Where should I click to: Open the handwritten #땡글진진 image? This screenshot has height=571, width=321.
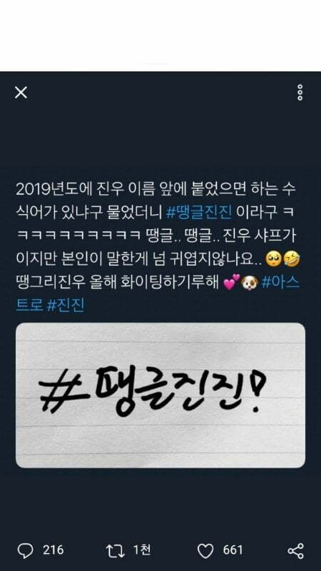pyautogui.click(x=160, y=395)
